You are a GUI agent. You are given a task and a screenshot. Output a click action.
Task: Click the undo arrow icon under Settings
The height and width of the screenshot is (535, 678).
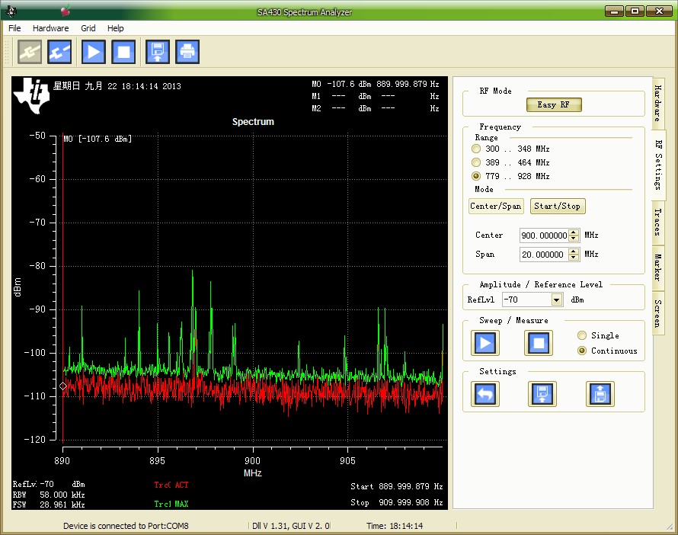pyautogui.click(x=485, y=394)
